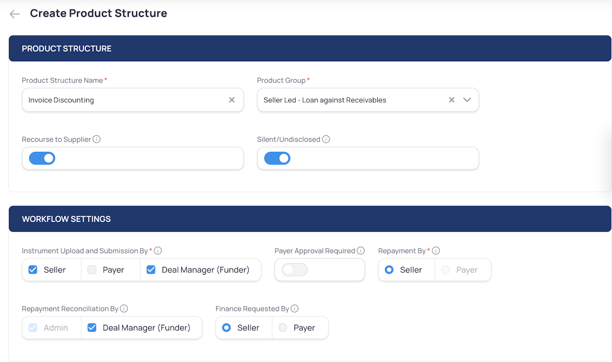
Task: Clear the Product Structure Name field
Action: pos(232,100)
